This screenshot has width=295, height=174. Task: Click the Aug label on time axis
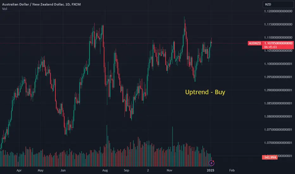pyautogui.click(x=105, y=170)
